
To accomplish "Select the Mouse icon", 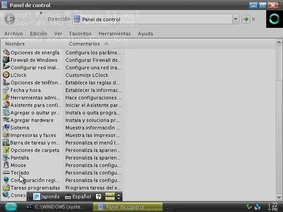I will click(6, 165).
